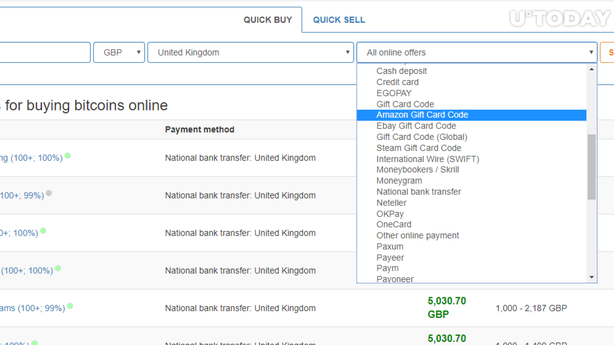Screen dimensions: 614x345
Task: Open the United Kingdom country dropdown
Action: click(251, 53)
